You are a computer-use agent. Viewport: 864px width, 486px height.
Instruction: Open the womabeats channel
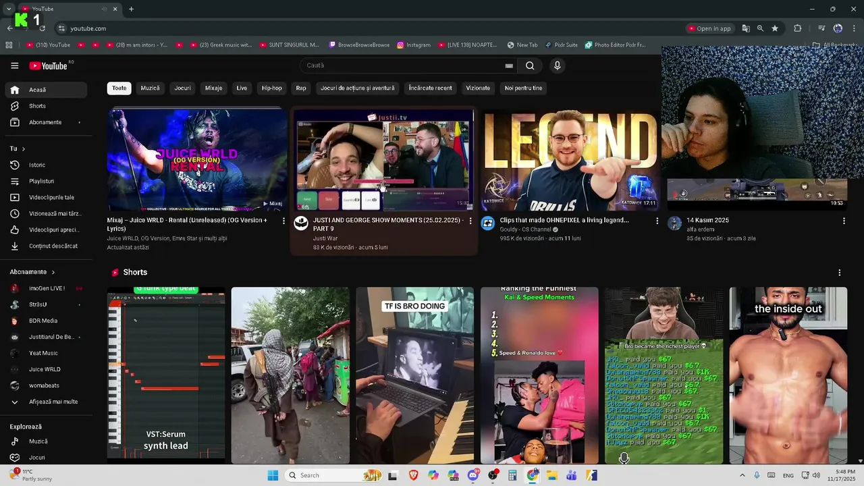click(x=46, y=385)
